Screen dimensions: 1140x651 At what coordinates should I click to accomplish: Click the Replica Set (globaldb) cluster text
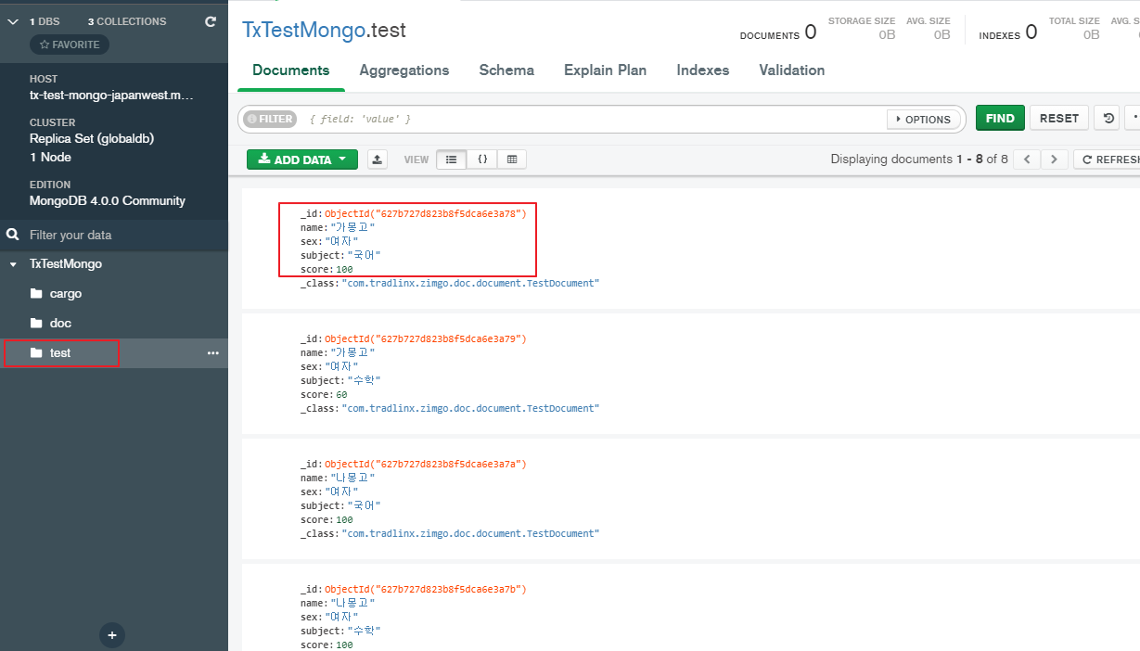(x=92, y=138)
